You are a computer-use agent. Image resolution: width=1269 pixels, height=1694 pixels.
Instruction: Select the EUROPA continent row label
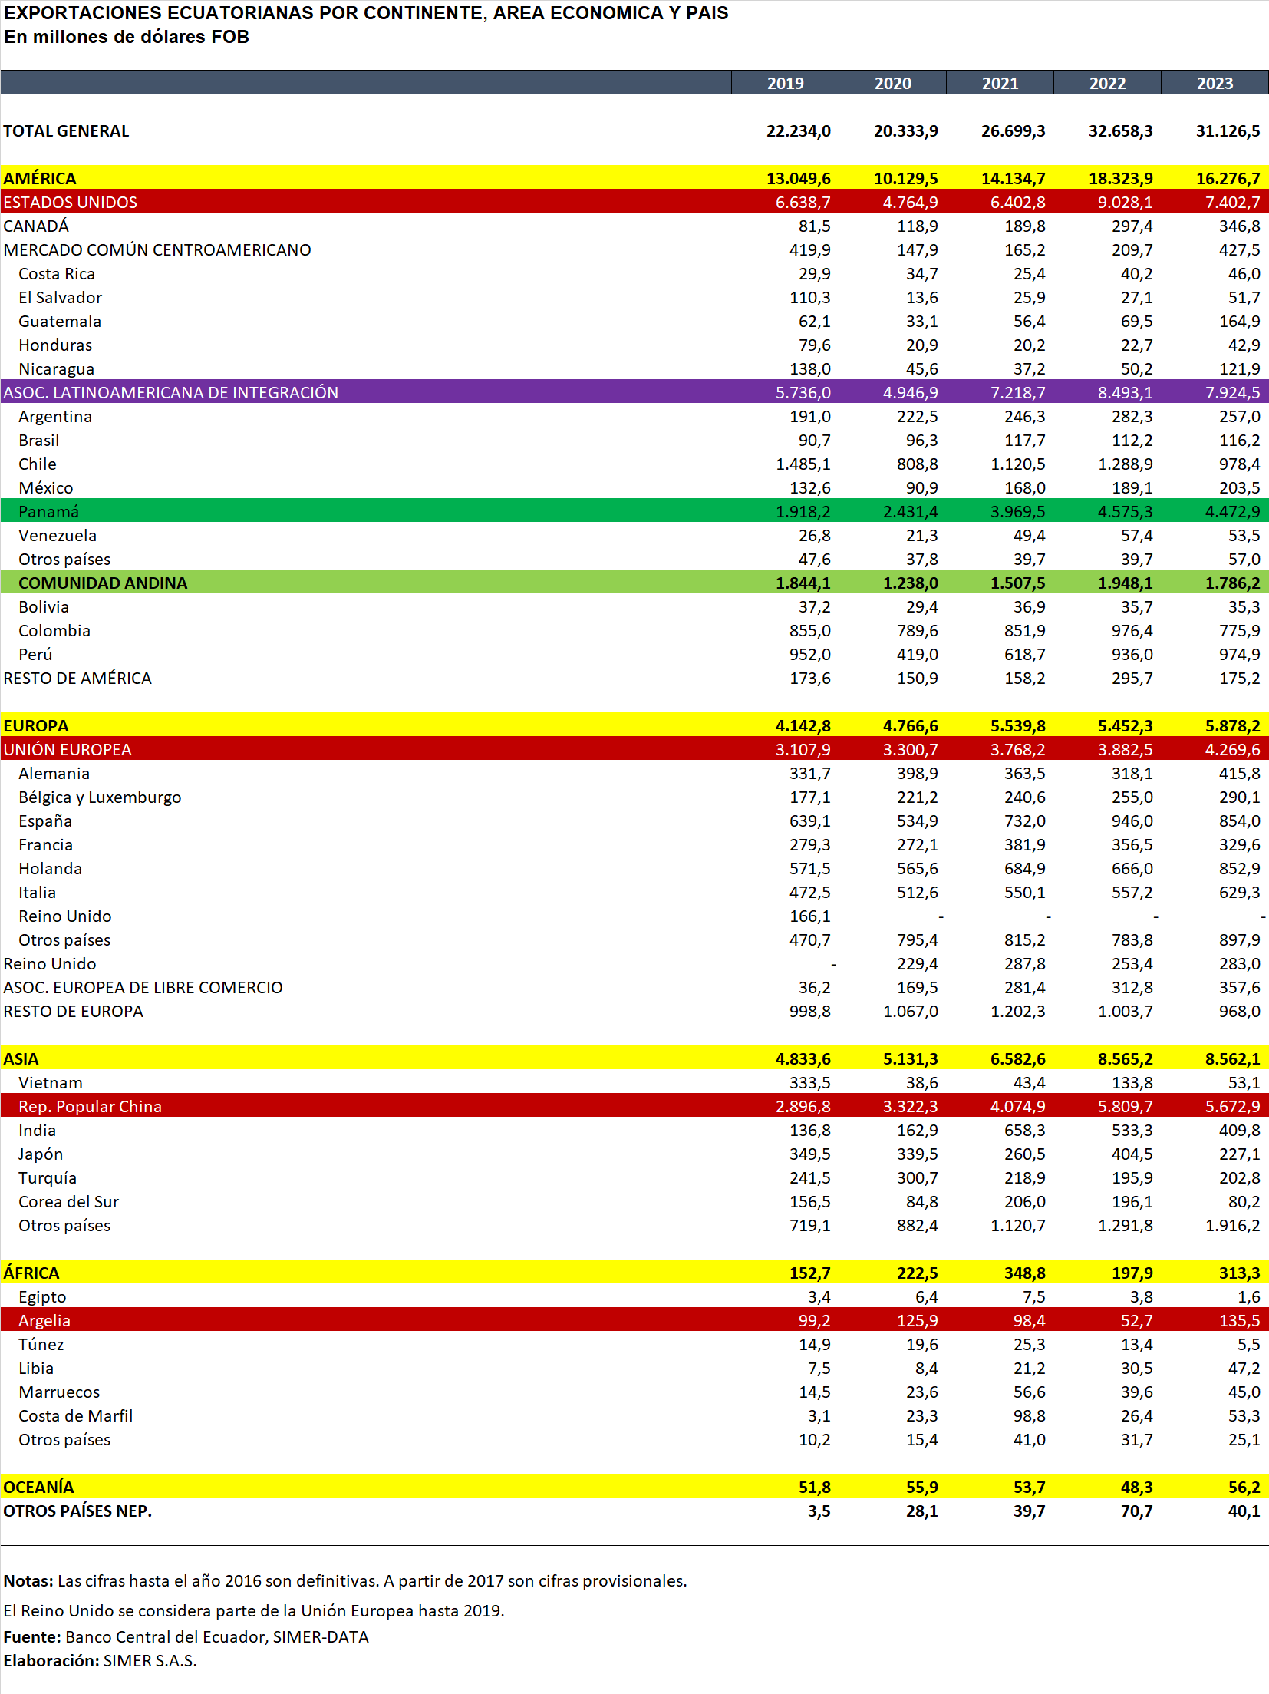(x=36, y=726)
